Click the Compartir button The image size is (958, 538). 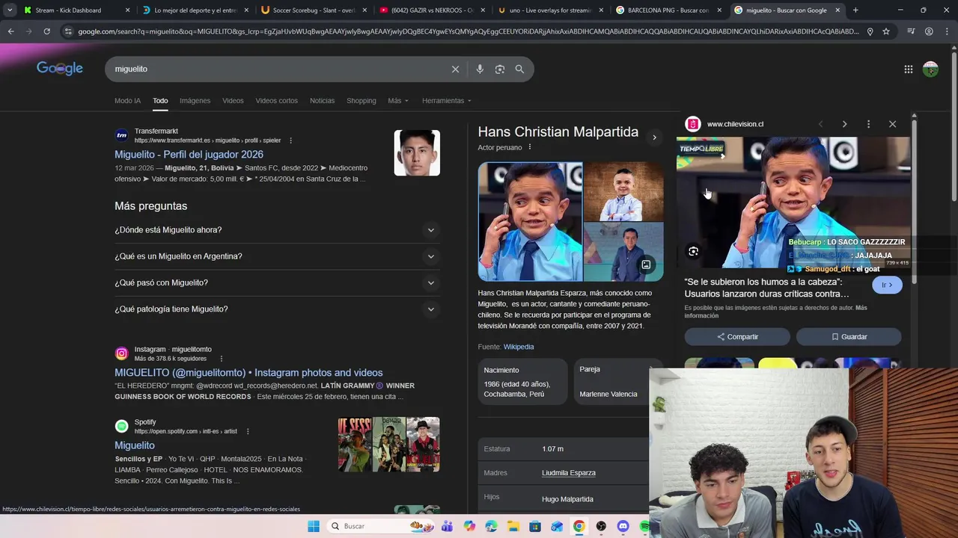(737, 337)
